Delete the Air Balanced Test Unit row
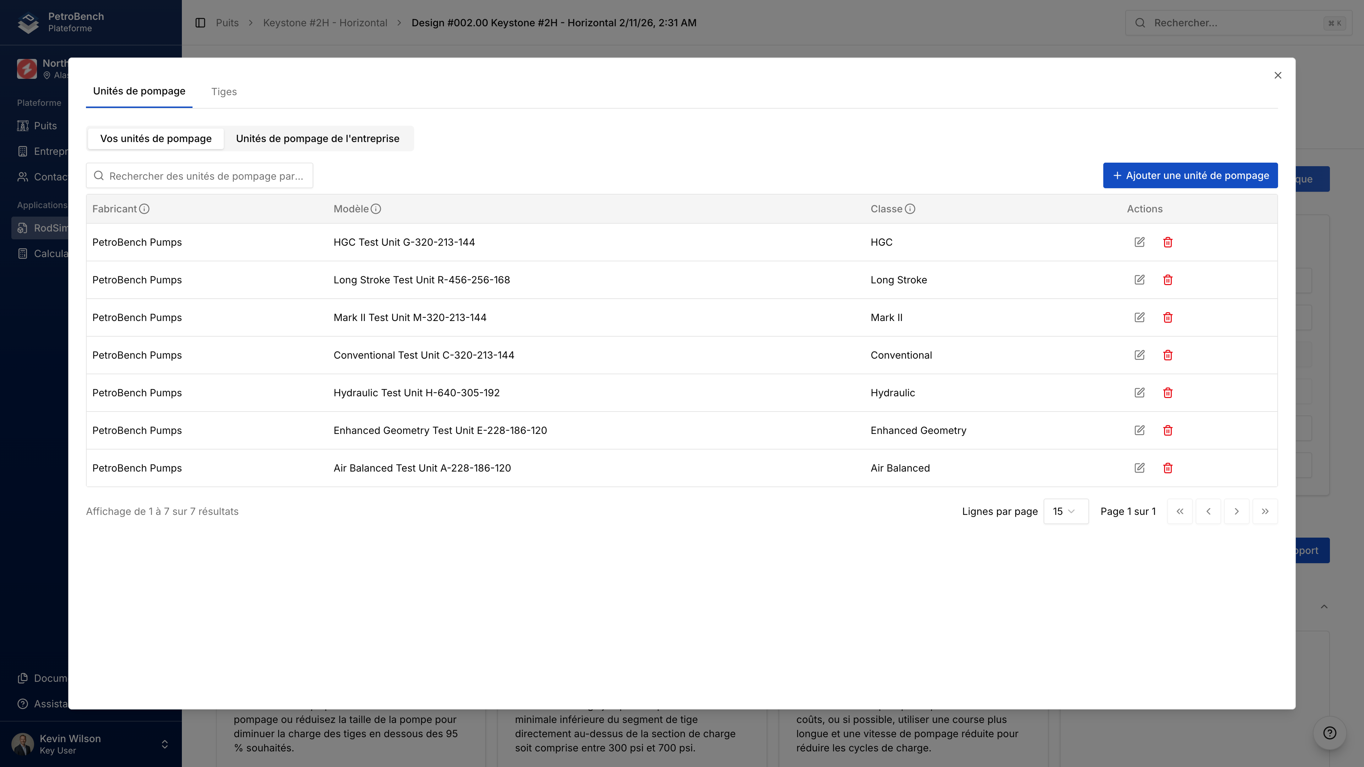Image resolution: width=1364 pixels, height=767 pixels. tap(1168, 467)
